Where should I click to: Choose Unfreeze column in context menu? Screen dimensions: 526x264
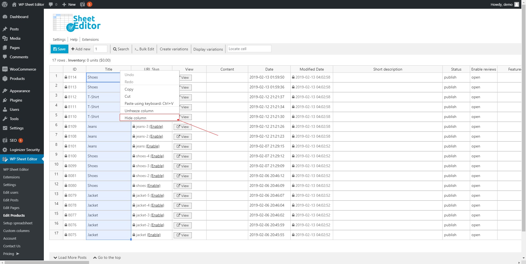point(139,111)
